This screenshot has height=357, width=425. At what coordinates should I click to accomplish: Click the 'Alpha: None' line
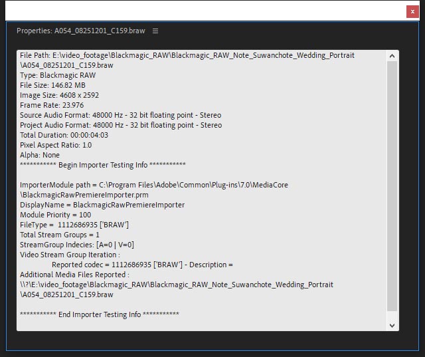click(40, 155)
